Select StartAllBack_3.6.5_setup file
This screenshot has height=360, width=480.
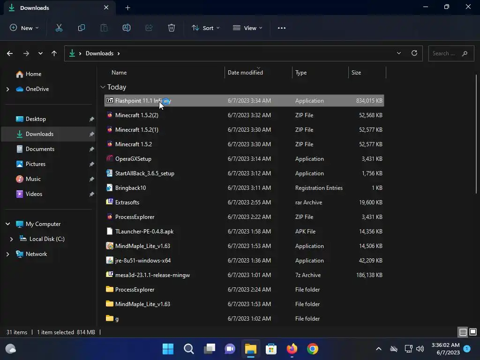click(x=244, y=173)
